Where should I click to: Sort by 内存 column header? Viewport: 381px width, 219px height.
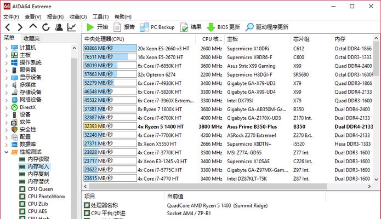point(352,39)
